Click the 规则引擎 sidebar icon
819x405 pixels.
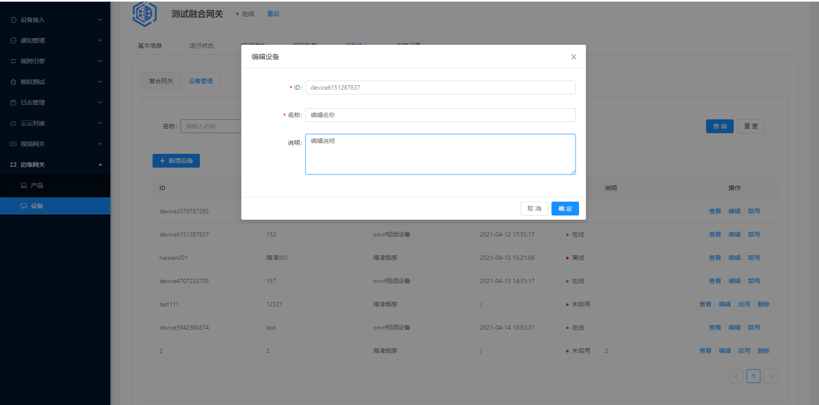pos(13,61)
